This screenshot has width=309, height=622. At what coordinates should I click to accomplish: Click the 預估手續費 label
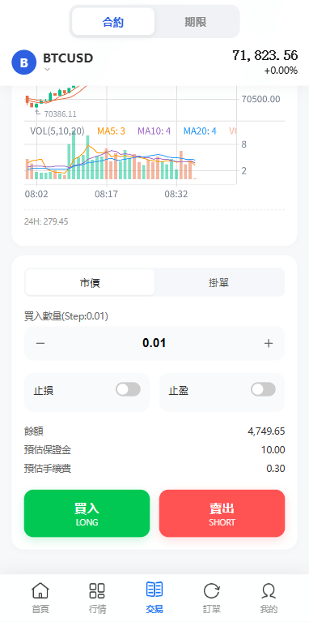tap(48, 469)
